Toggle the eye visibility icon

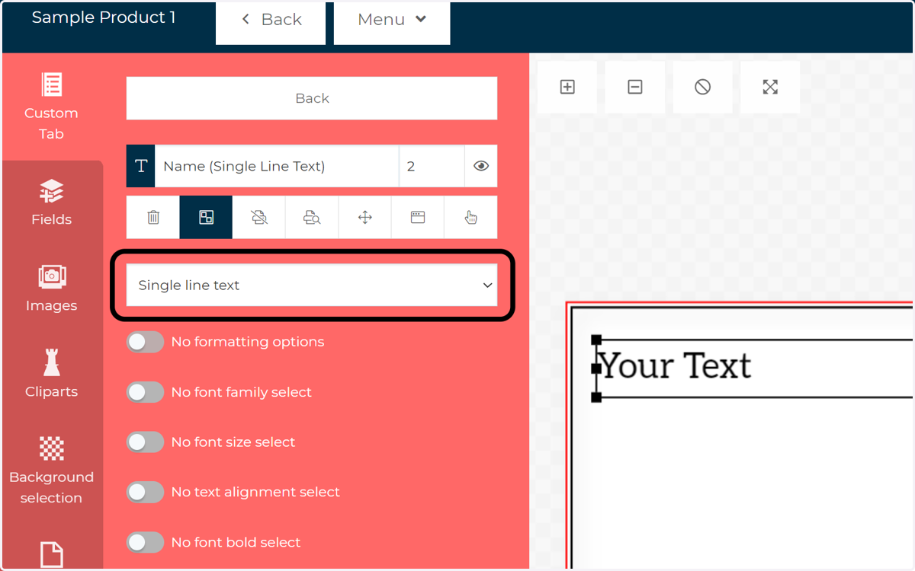(x=481, y=166)
